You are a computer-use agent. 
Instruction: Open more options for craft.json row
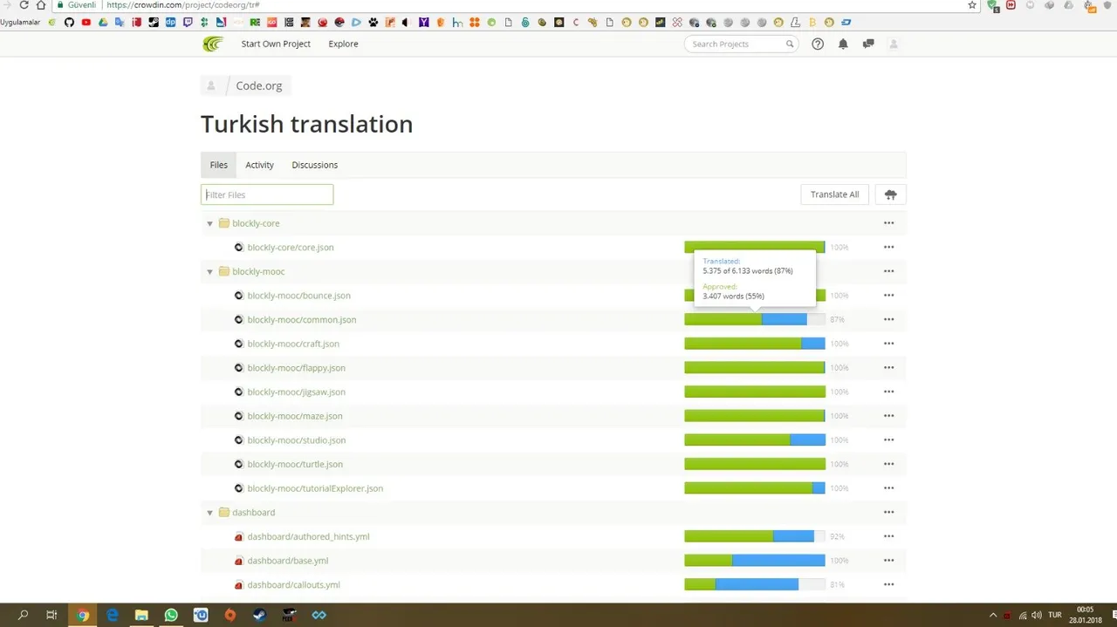(888, 344)
